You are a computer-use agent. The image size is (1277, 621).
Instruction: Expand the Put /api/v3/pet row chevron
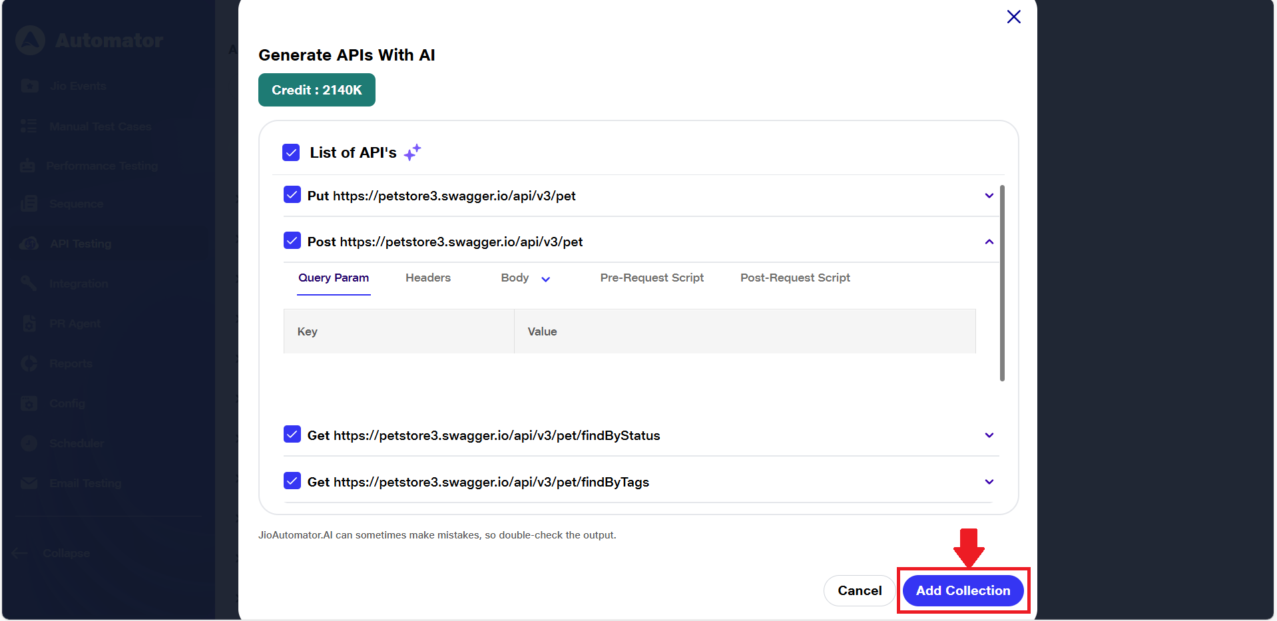989,196
